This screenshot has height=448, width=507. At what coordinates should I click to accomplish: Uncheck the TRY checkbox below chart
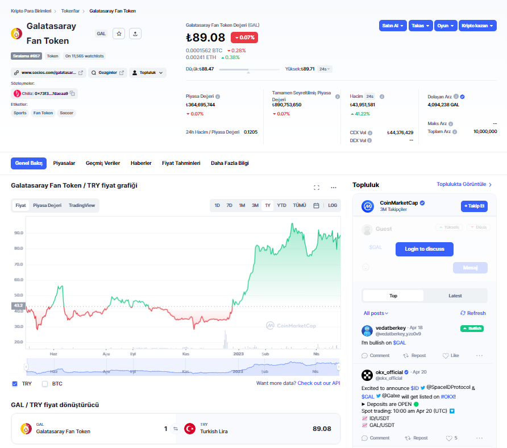15,384
